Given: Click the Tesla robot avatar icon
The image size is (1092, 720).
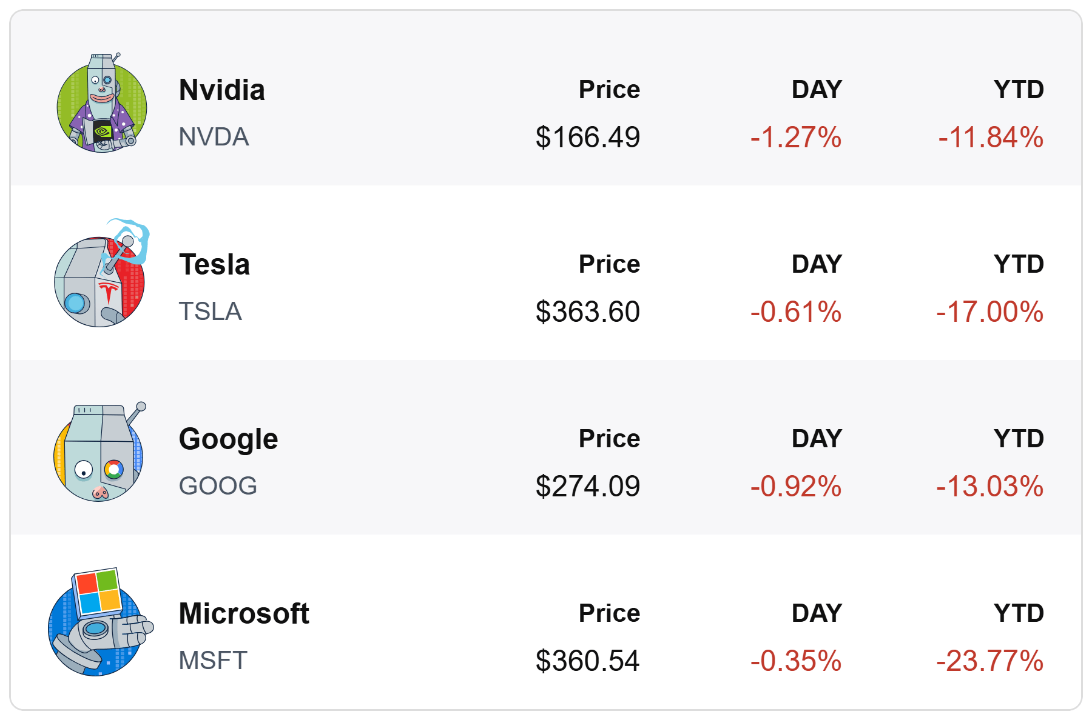Looking at the screenshot, I should 101,279.
